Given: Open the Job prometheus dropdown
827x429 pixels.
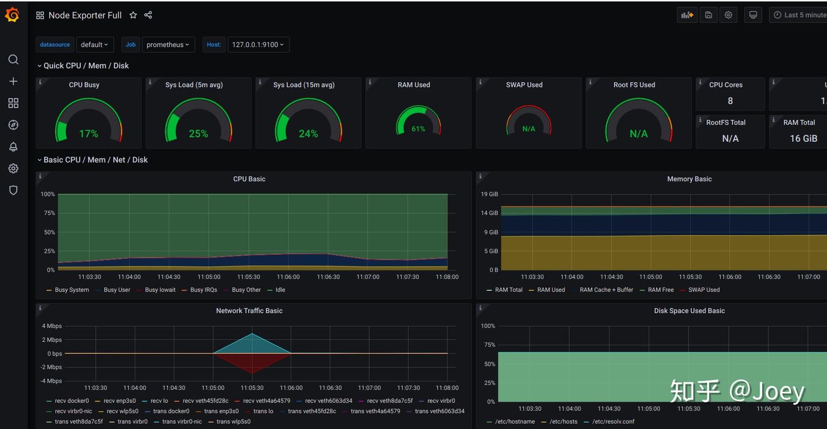Looking at the screenshot, I should coord(168,45).
